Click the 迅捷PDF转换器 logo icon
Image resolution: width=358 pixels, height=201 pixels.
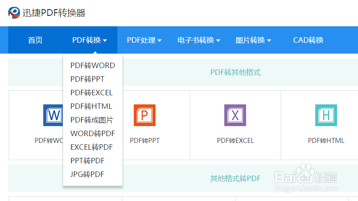(14, 13)
